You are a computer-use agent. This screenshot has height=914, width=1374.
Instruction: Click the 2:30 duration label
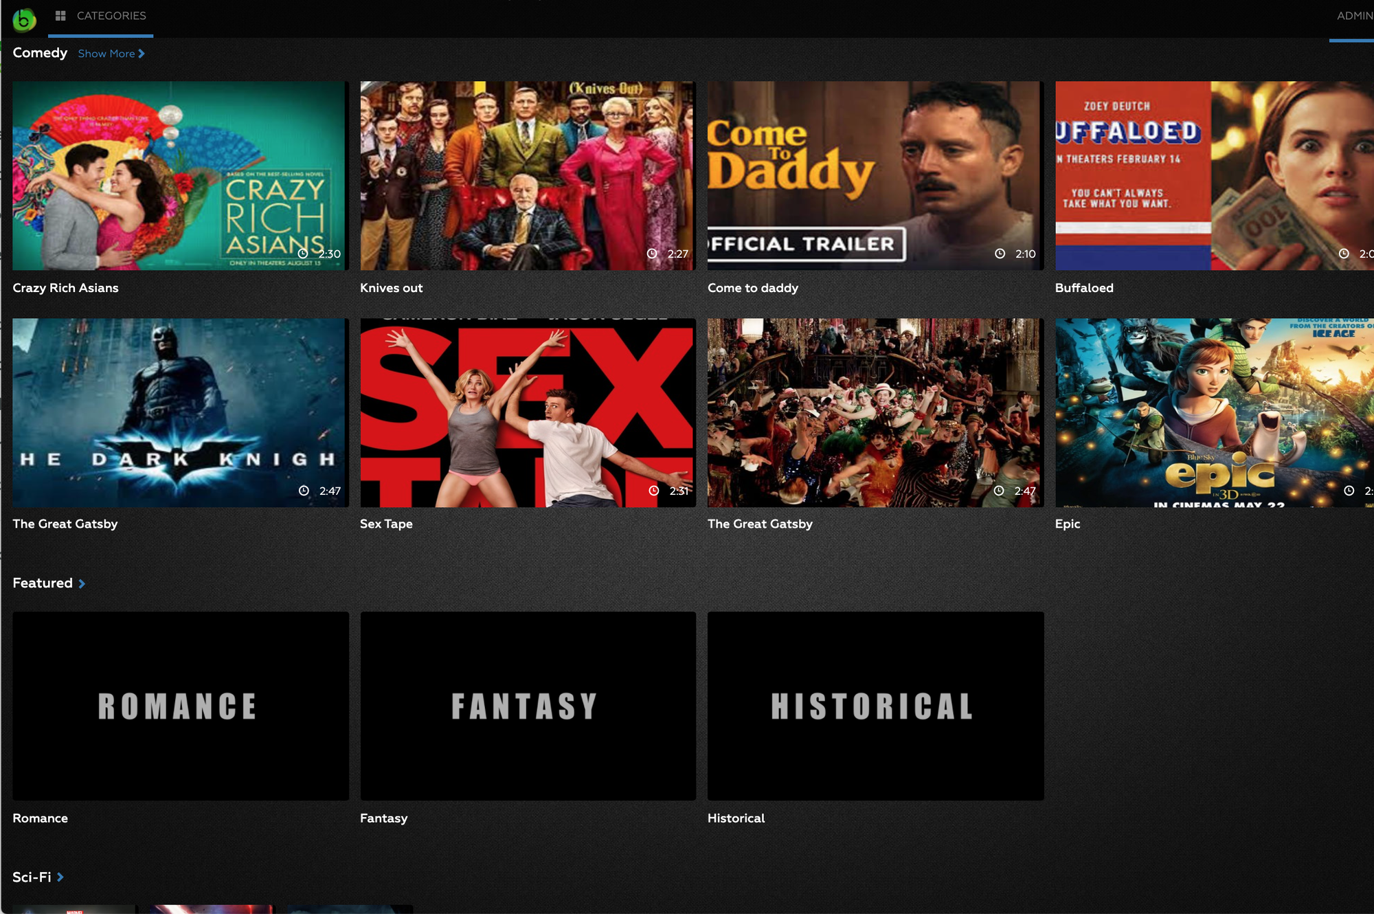[329, 254]
